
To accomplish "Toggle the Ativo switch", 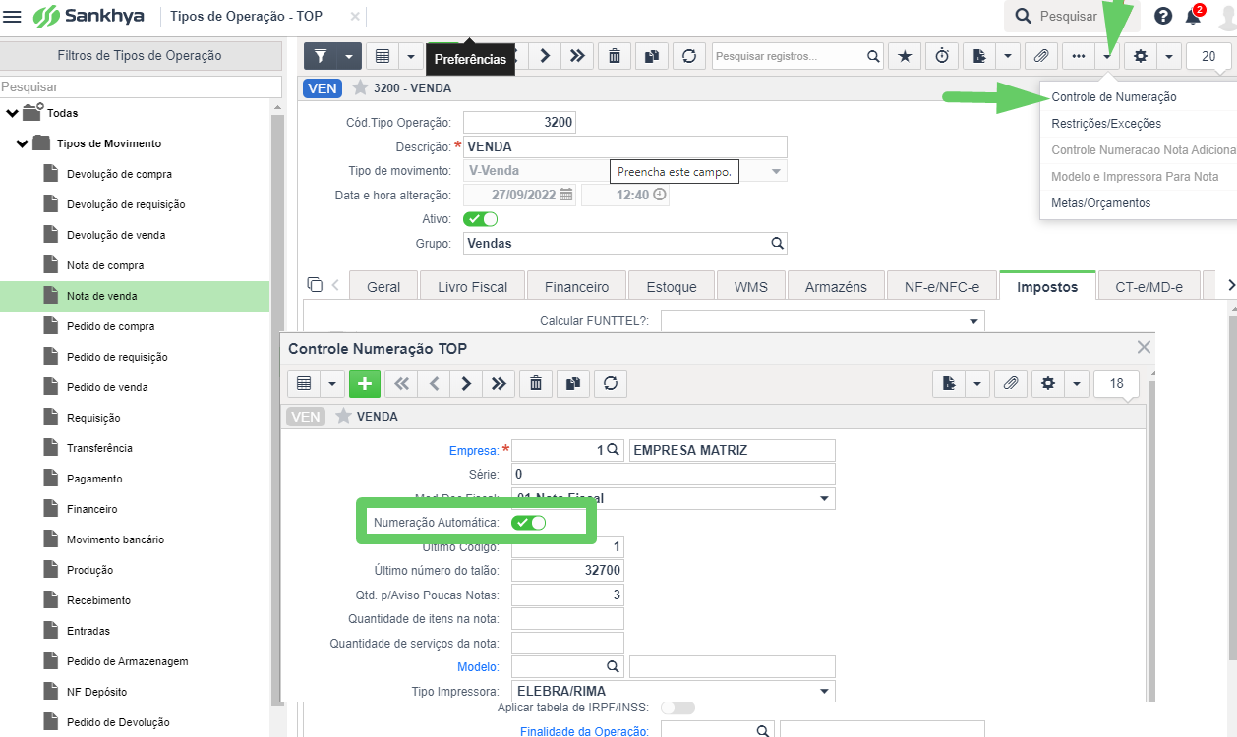I will click(x=480, y=219).
